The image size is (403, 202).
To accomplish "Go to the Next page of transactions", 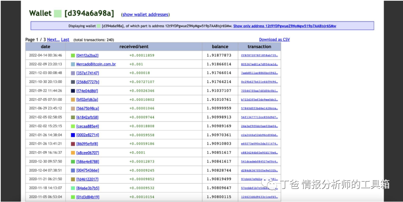I will [53, 40].
